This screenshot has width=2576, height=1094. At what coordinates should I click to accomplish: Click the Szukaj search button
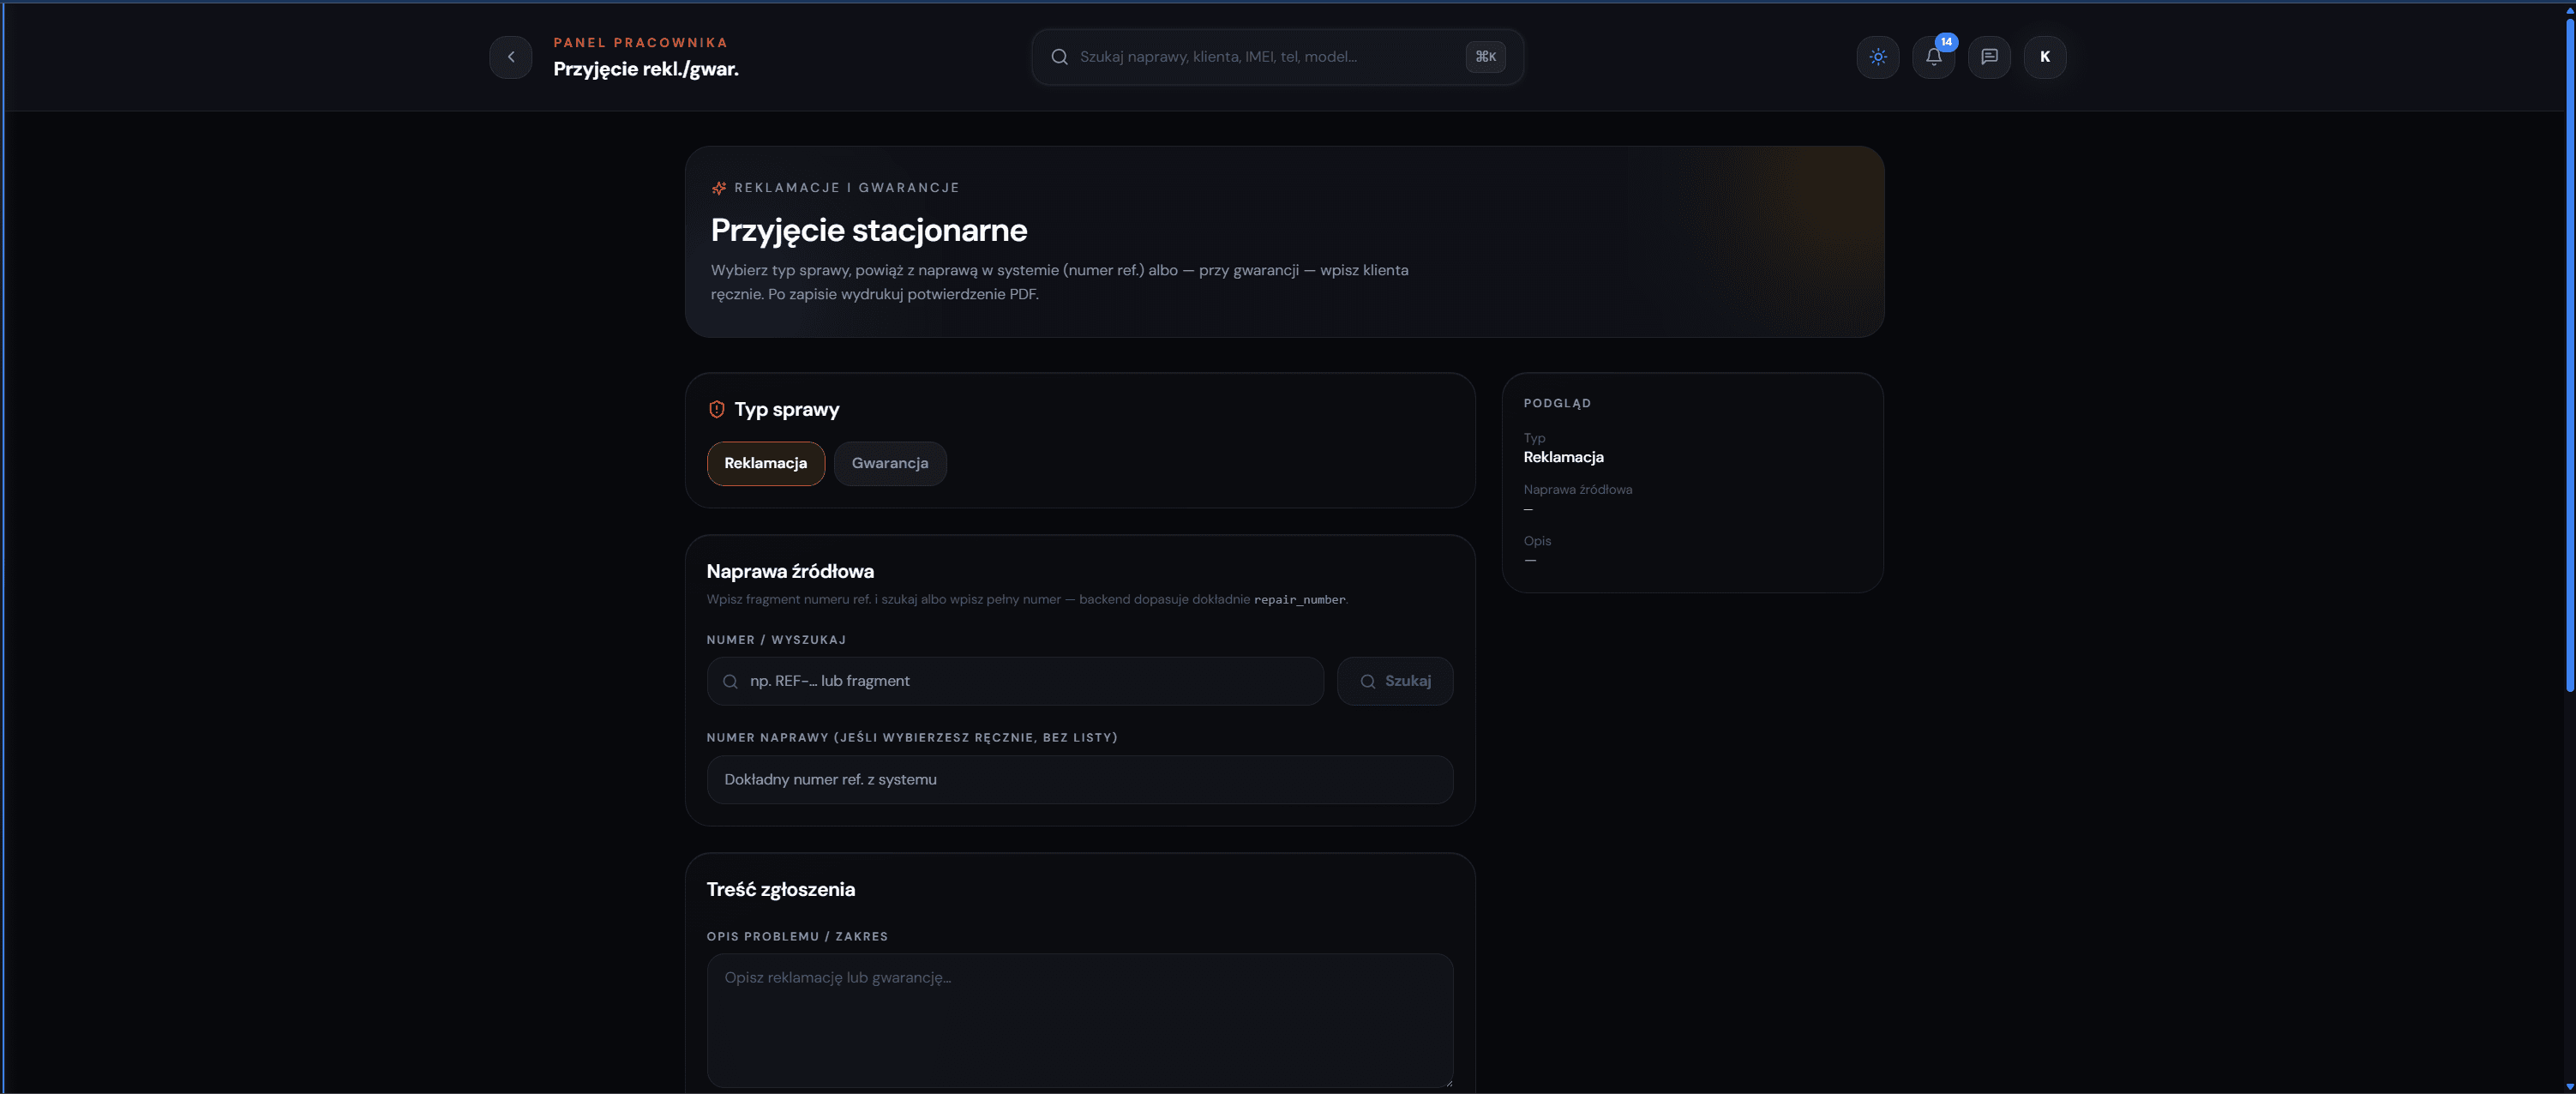coord(1394,682)
